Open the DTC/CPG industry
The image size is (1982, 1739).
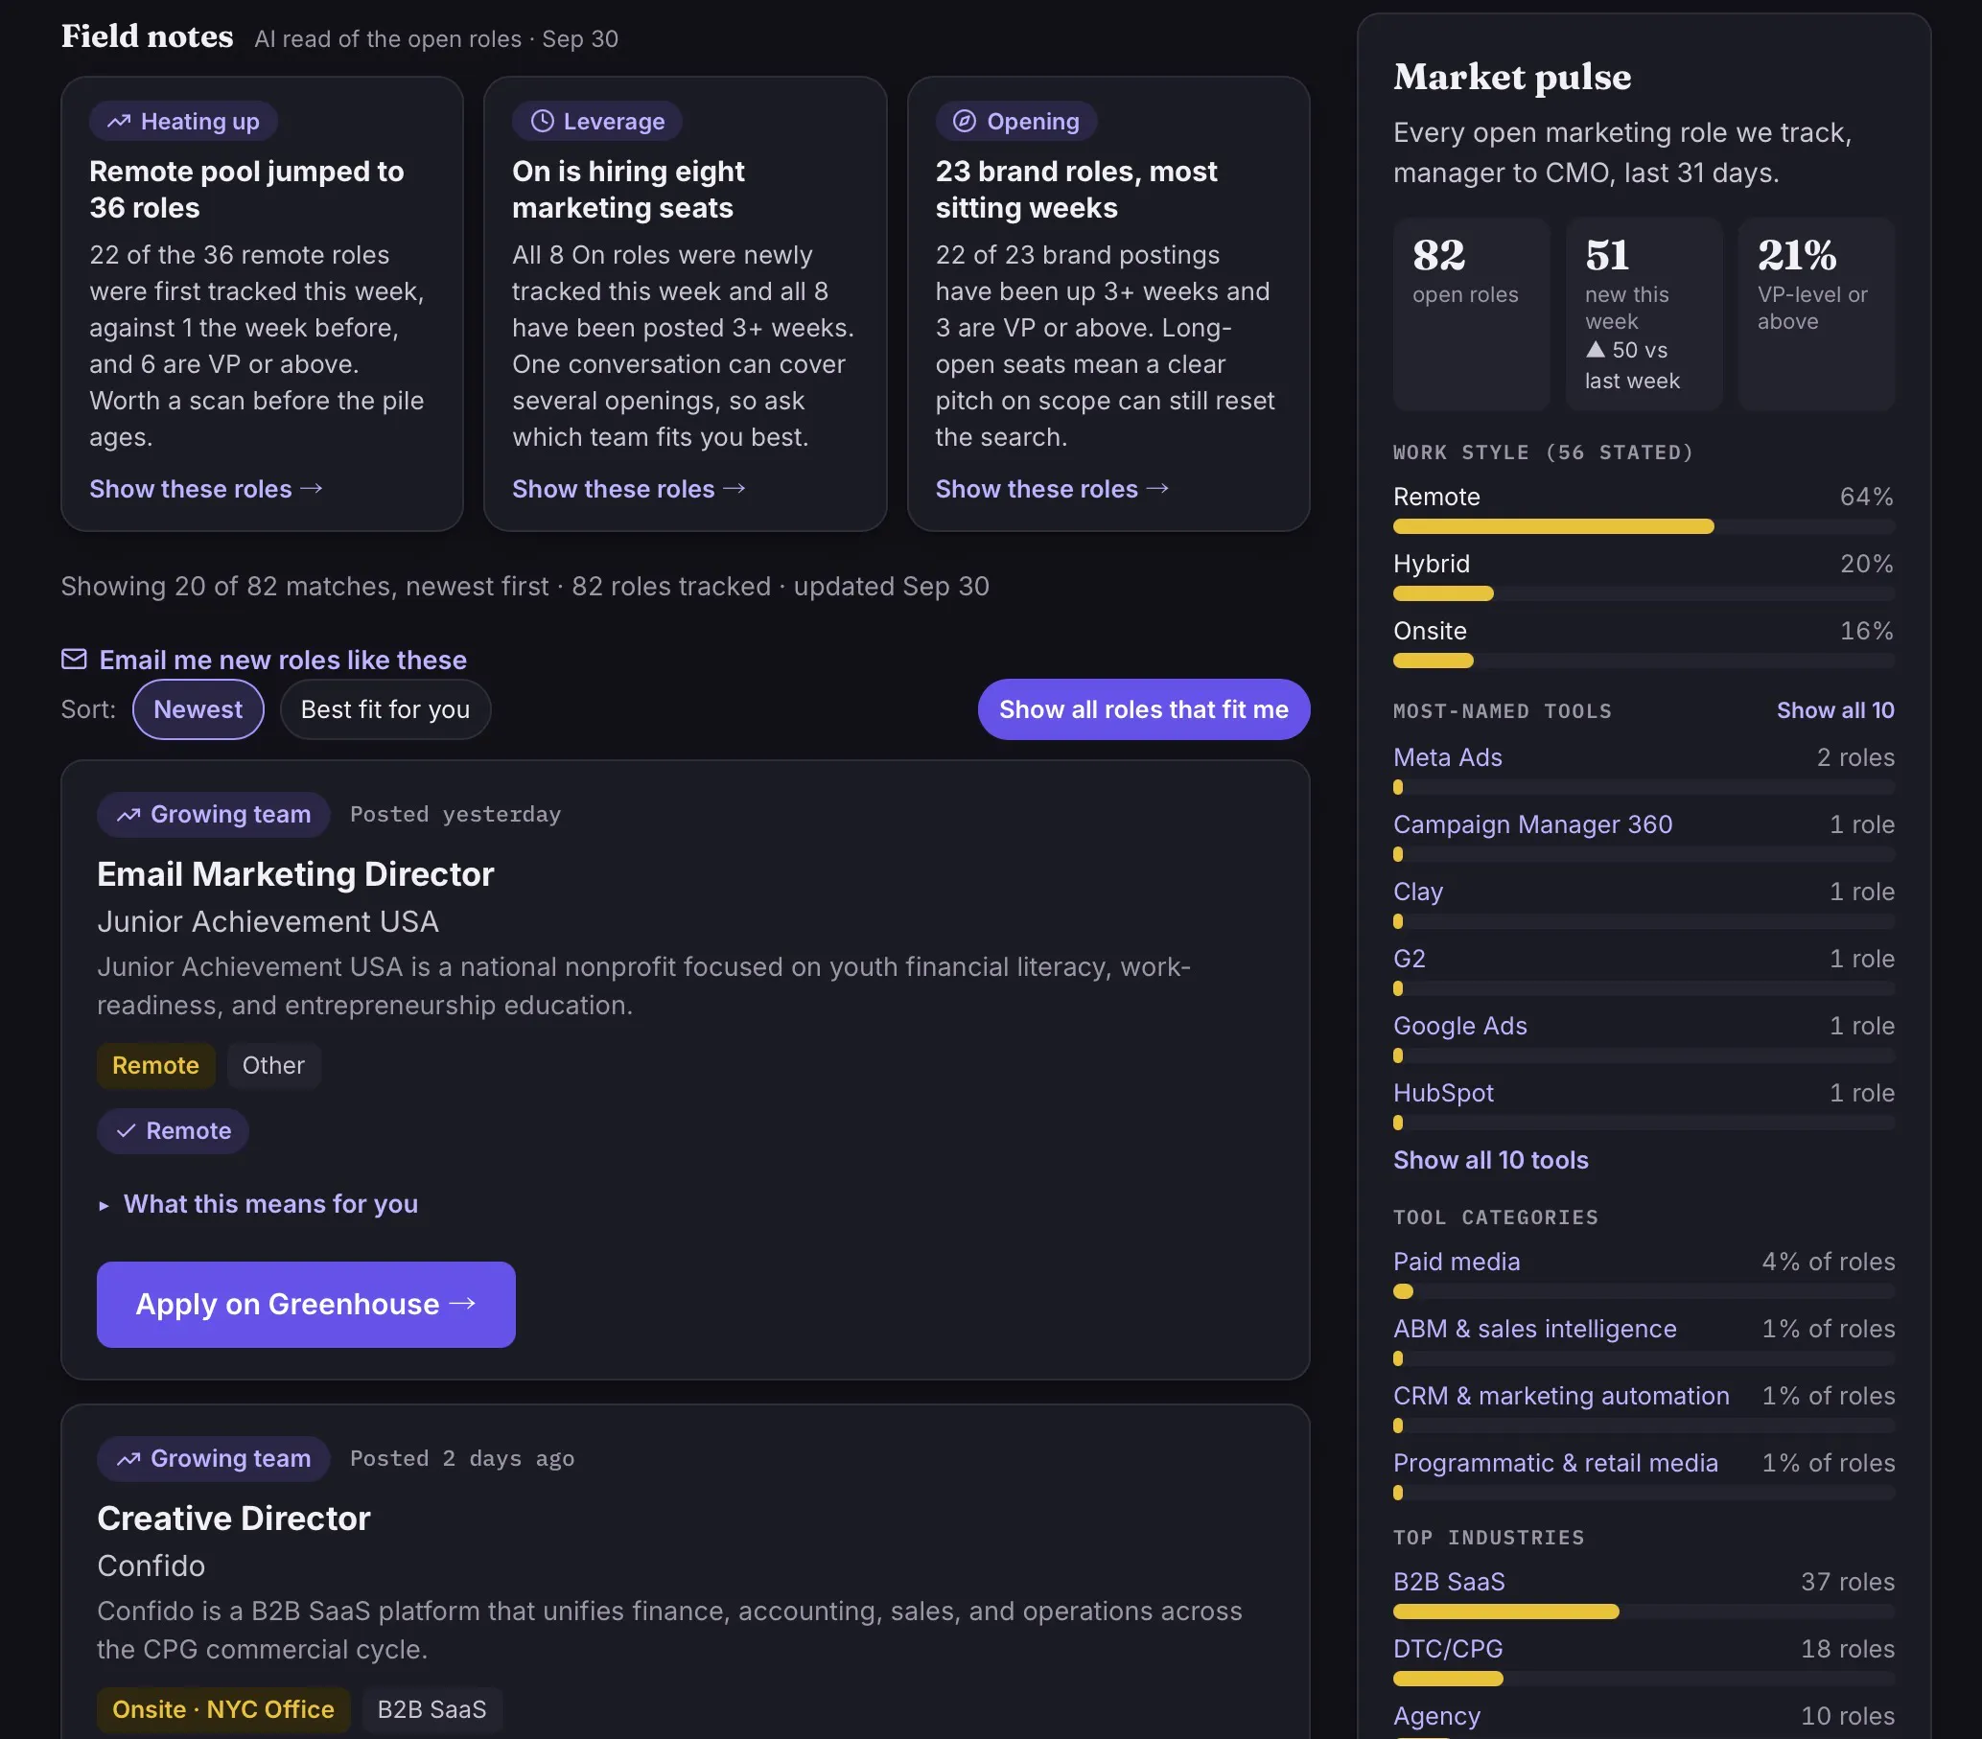(x=1448, y=1649)
